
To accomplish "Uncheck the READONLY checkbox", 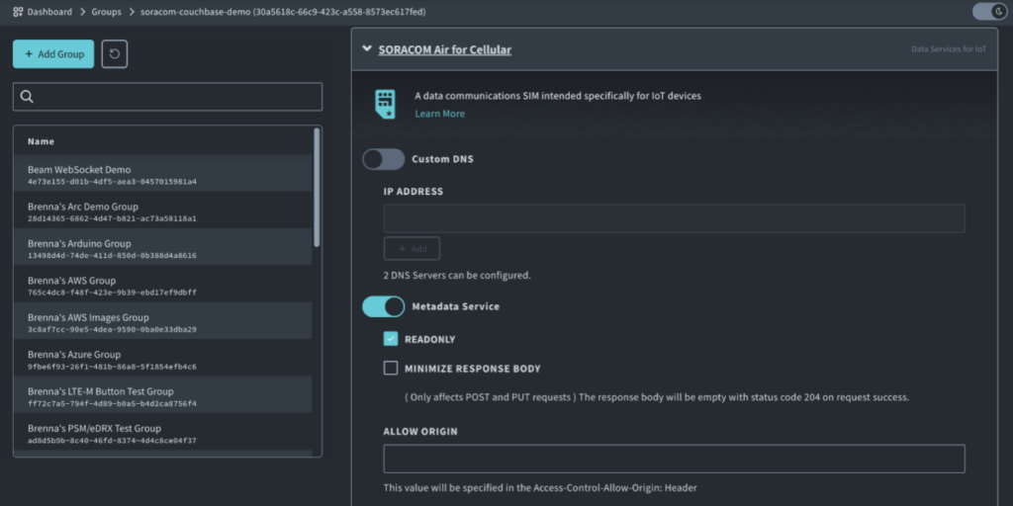I will [x=391, y=339].
